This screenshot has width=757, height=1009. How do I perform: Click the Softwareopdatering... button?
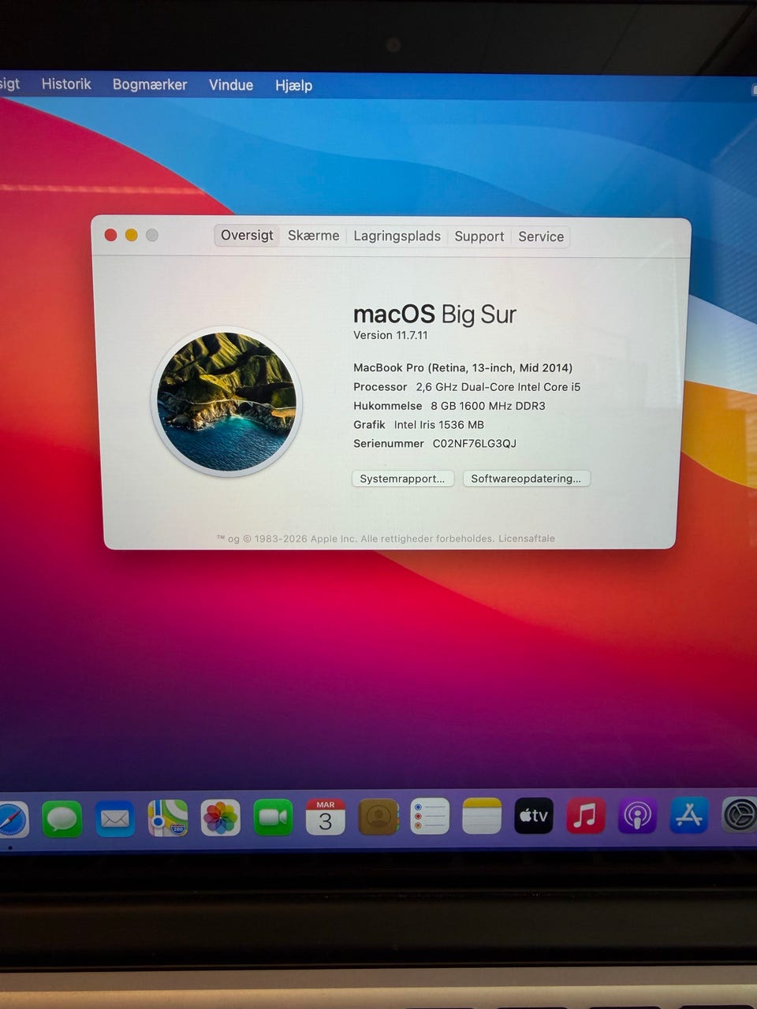click(526, 478)
